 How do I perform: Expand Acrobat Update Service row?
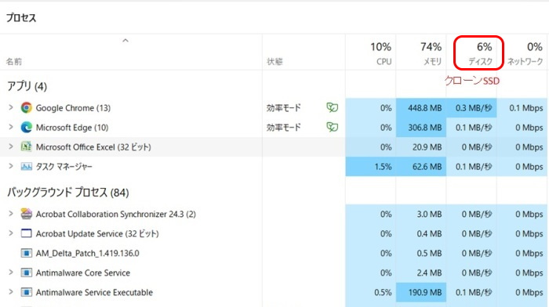(11, 233)
